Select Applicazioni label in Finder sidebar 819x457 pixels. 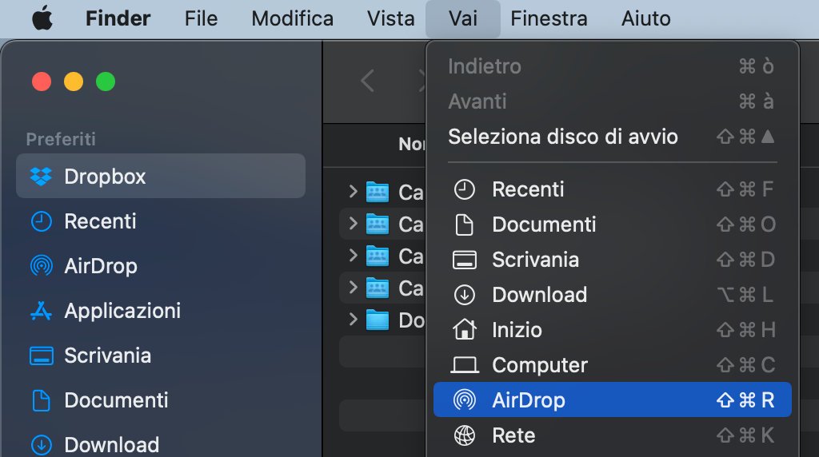coord(122,311)
